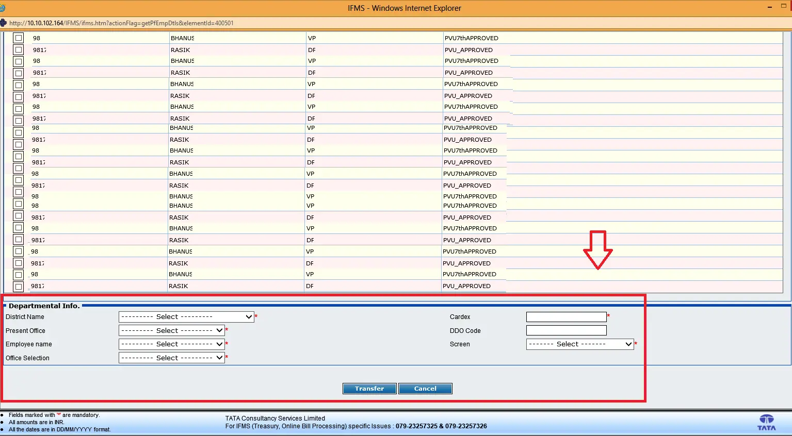Screen dimensions: 792x436
Task: Click the 'Office Selection' label
Action: (x=27, y=358)
